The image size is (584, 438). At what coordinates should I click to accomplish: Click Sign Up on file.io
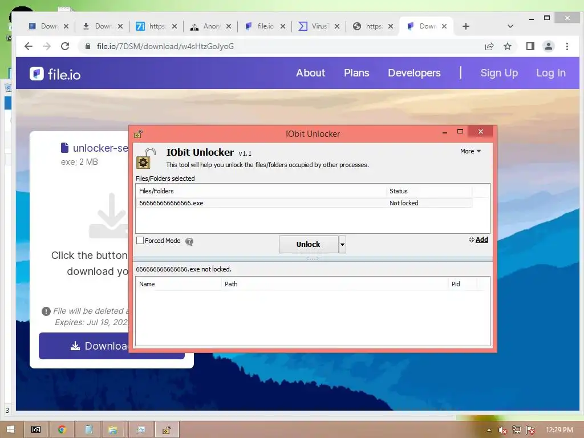[499, 73]
